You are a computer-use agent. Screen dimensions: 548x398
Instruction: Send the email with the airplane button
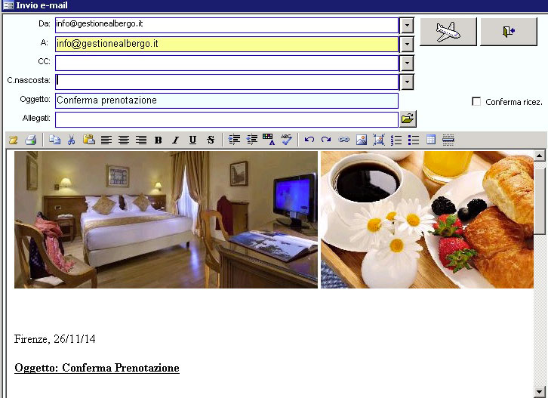point(448,32)
